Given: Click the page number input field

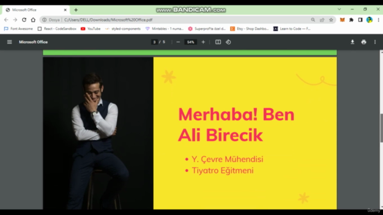Looking at the screenshot, I should 154,42.
